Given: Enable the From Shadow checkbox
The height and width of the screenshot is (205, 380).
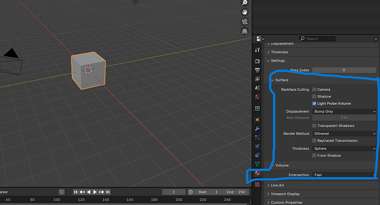Looking at the screenshot, I should pyautogui.click(x=314, y=155).
